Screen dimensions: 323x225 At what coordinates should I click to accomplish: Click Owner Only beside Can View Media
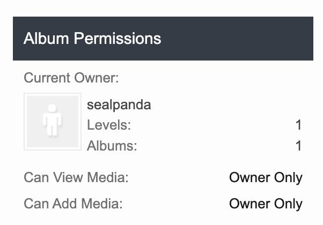[266, 177]
